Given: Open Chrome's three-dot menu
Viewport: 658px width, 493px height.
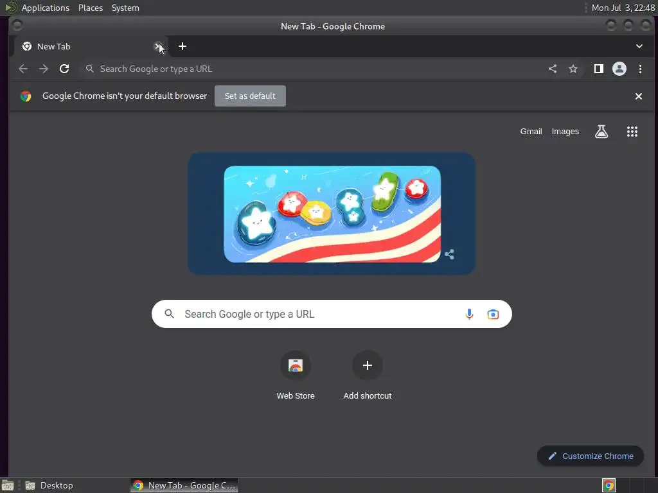Looking at the screenshot, I should [640, 69].
